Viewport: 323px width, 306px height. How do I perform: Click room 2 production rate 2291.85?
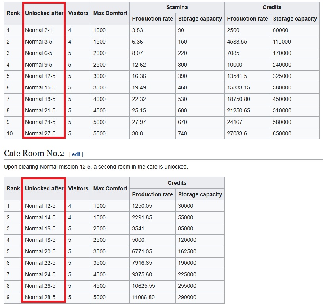[142, 217]
